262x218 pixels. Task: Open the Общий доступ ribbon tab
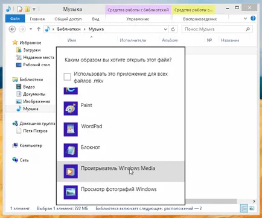coord(68,19)
